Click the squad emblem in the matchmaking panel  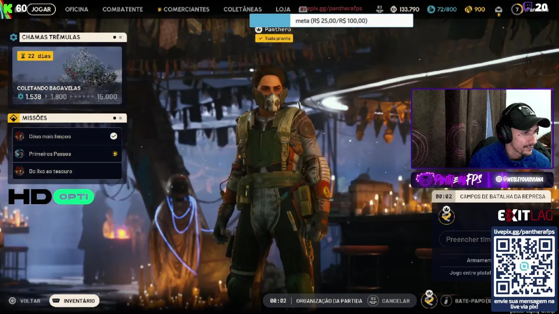point(446,215)
